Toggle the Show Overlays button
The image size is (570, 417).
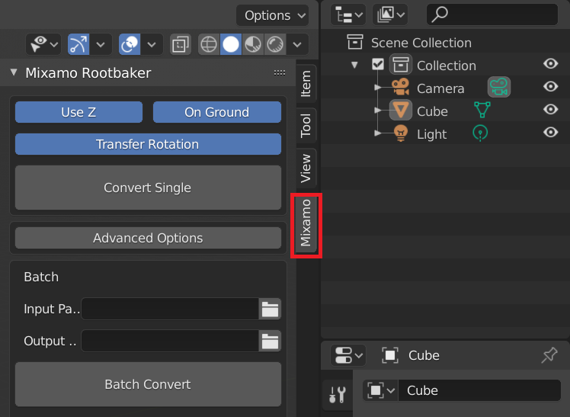pos(130,44)
